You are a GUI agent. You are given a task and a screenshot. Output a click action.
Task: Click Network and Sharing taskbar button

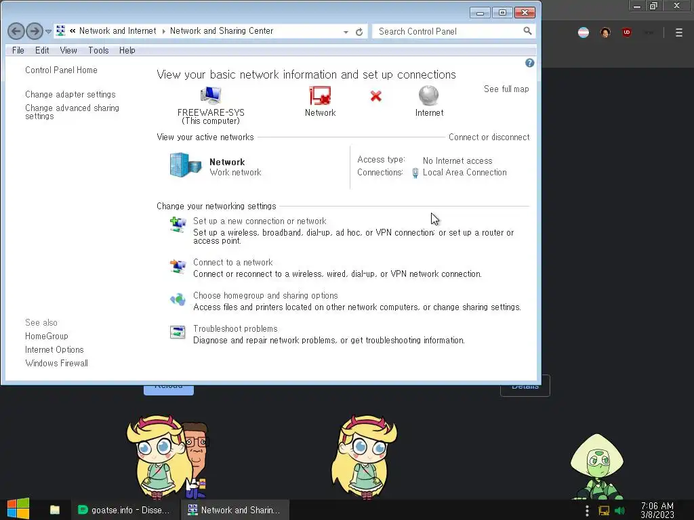pos(235,510)
